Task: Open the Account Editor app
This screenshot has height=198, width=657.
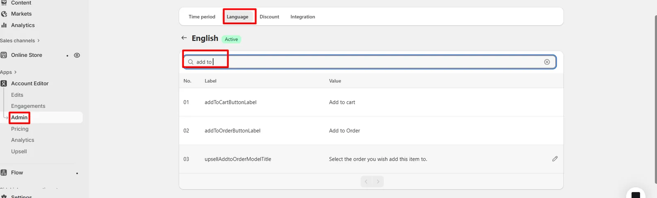Action: pyautogui.click(x=30, y=84)
